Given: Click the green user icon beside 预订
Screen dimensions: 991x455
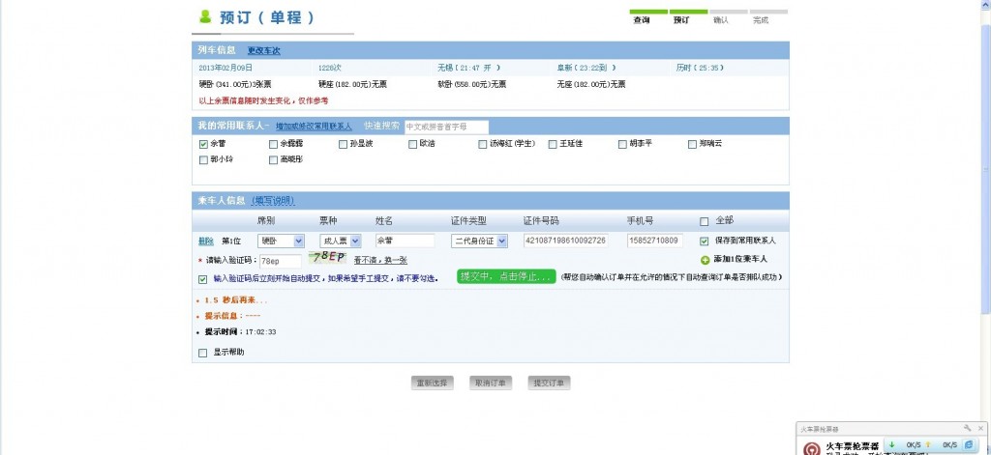Looking at the screenshot, I should click(x=205, y=16).
